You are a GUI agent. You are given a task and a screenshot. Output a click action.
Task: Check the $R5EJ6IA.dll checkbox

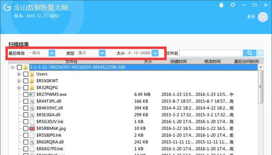26,115
